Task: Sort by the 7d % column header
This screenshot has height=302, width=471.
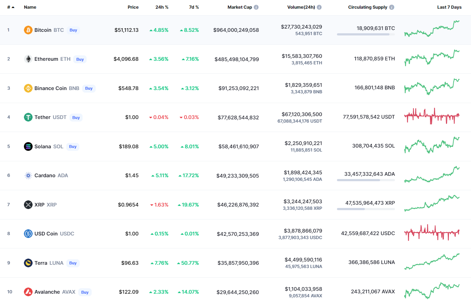Action: pos(194,7)
